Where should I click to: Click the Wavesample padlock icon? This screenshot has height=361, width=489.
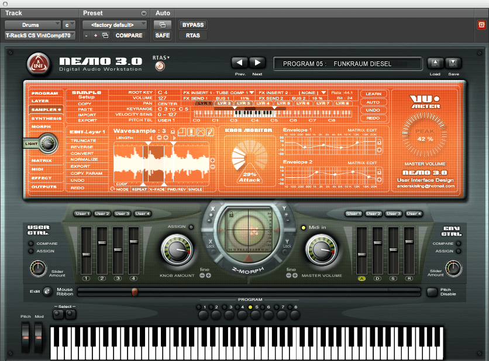(173, 131)
